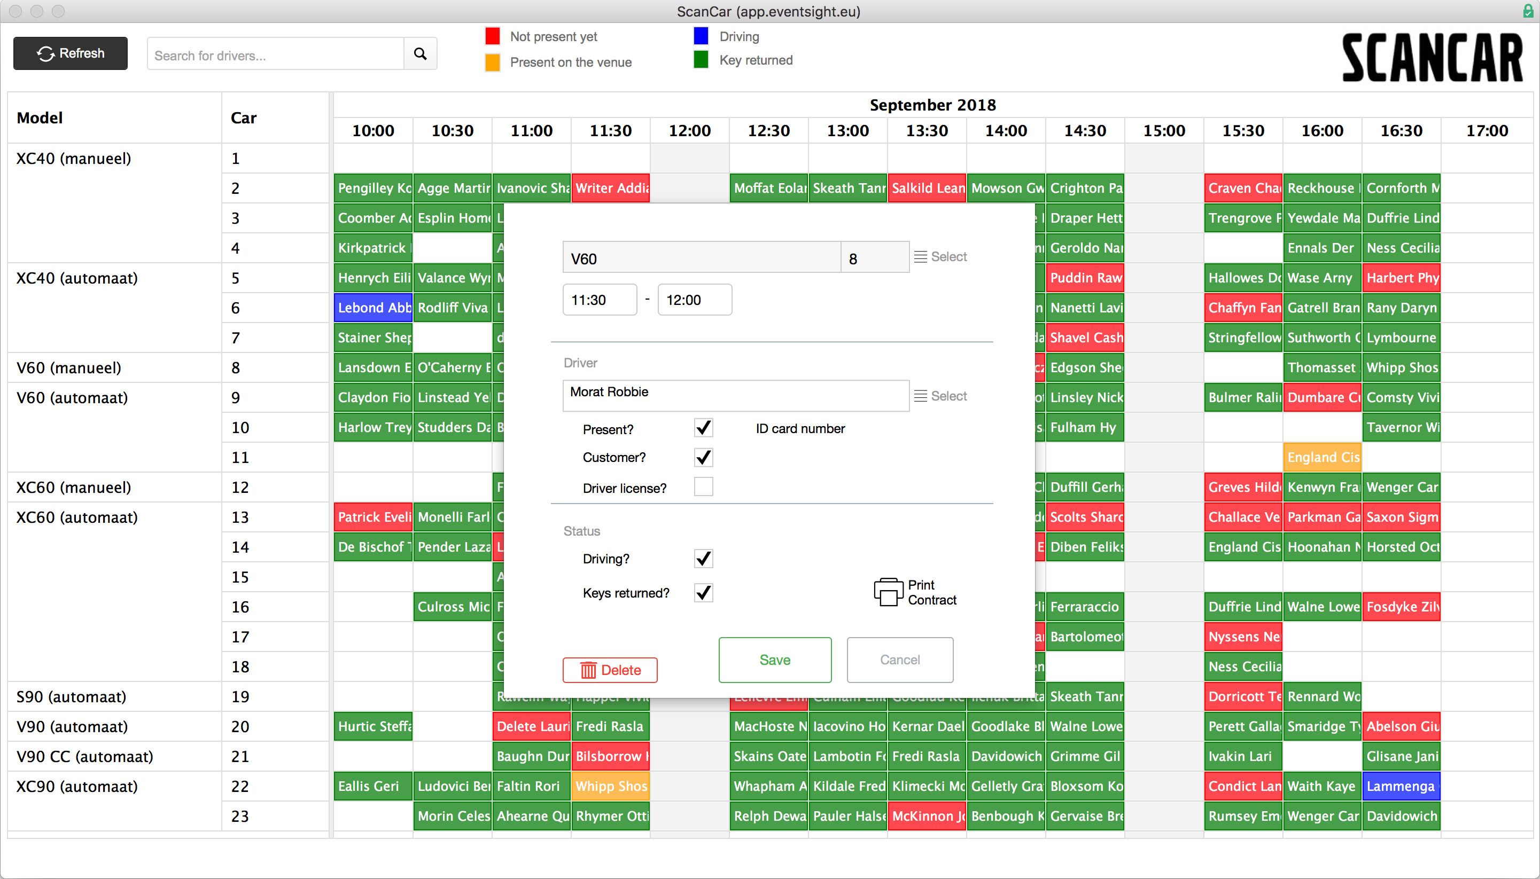Click the green lock icon in title bar
Image resolution: width=1540 pixels, height=879 pixels.
click(x=1528, y=11)
